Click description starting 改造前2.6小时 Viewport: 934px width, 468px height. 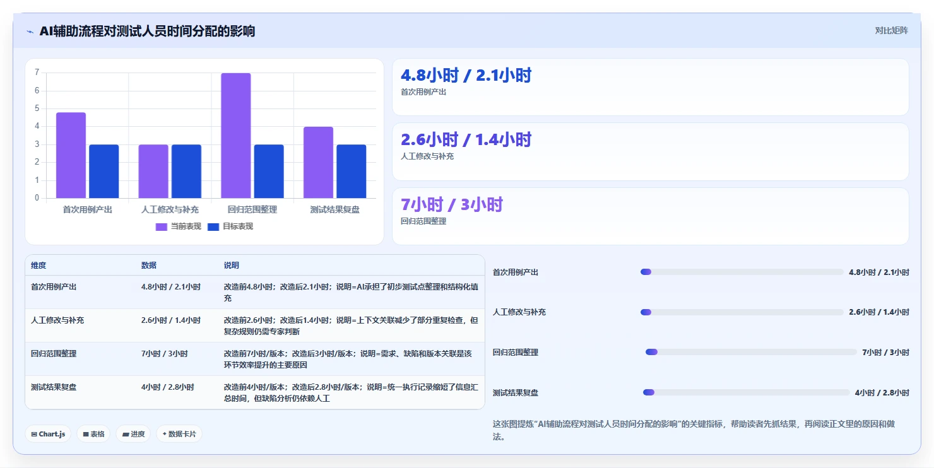coord(351,325)
